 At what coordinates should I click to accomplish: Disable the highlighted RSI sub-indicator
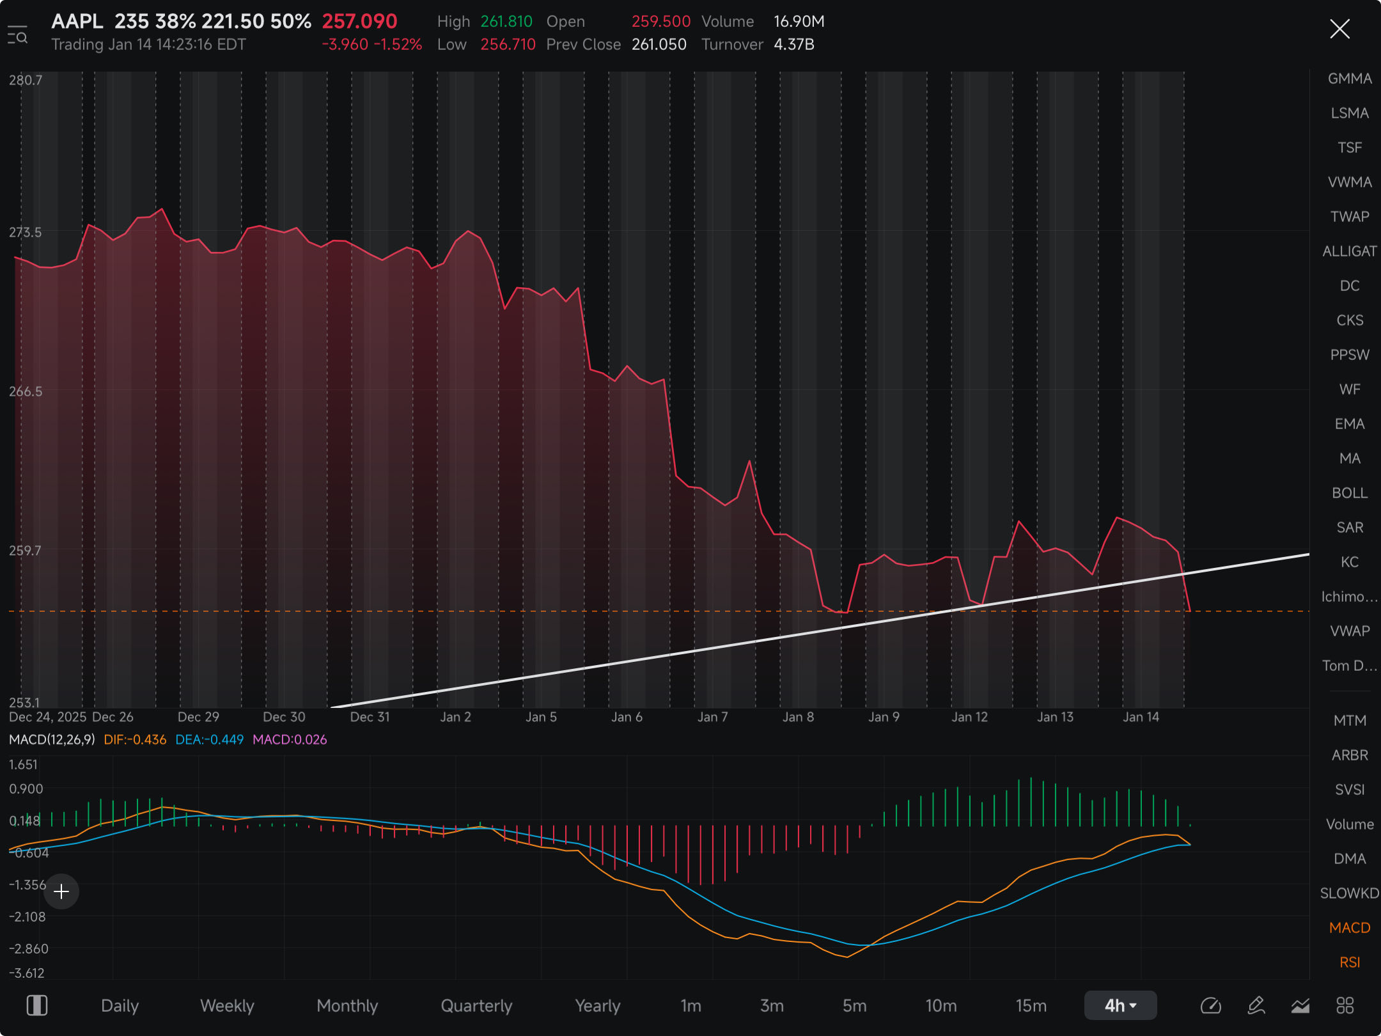1350,962
